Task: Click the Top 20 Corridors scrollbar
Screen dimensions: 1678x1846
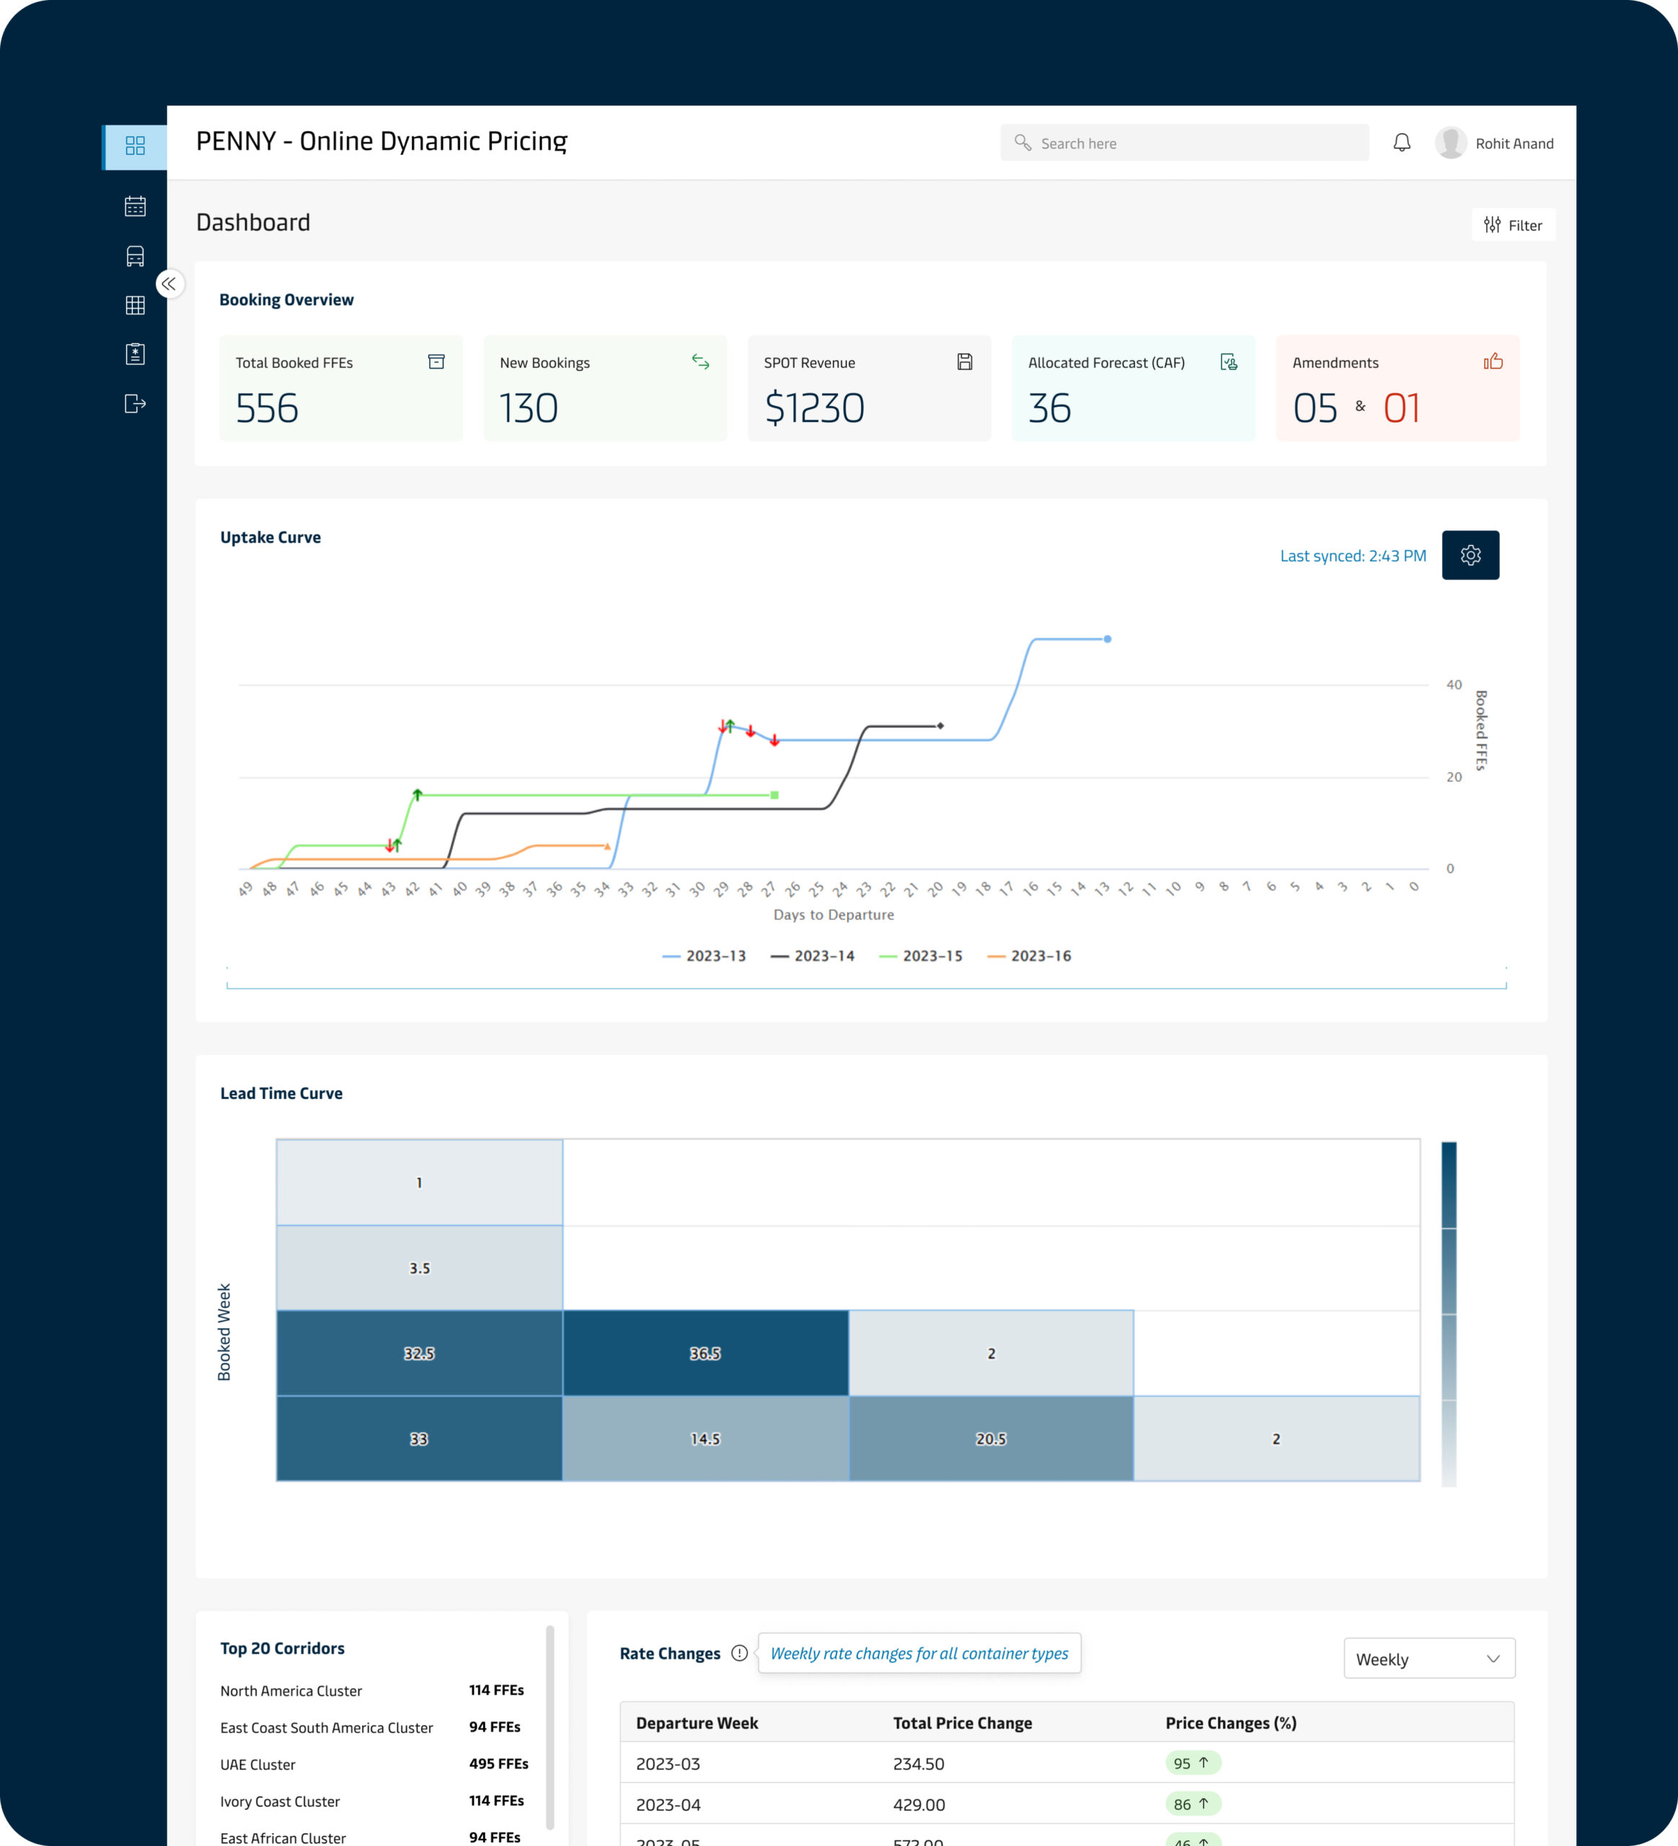Action: pos(550,1726)
